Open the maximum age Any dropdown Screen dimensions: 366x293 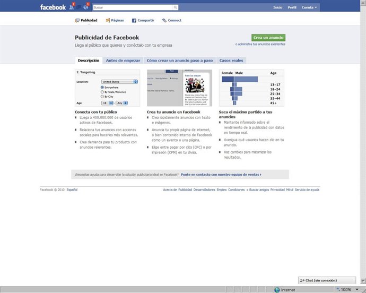tap(121, 103)
